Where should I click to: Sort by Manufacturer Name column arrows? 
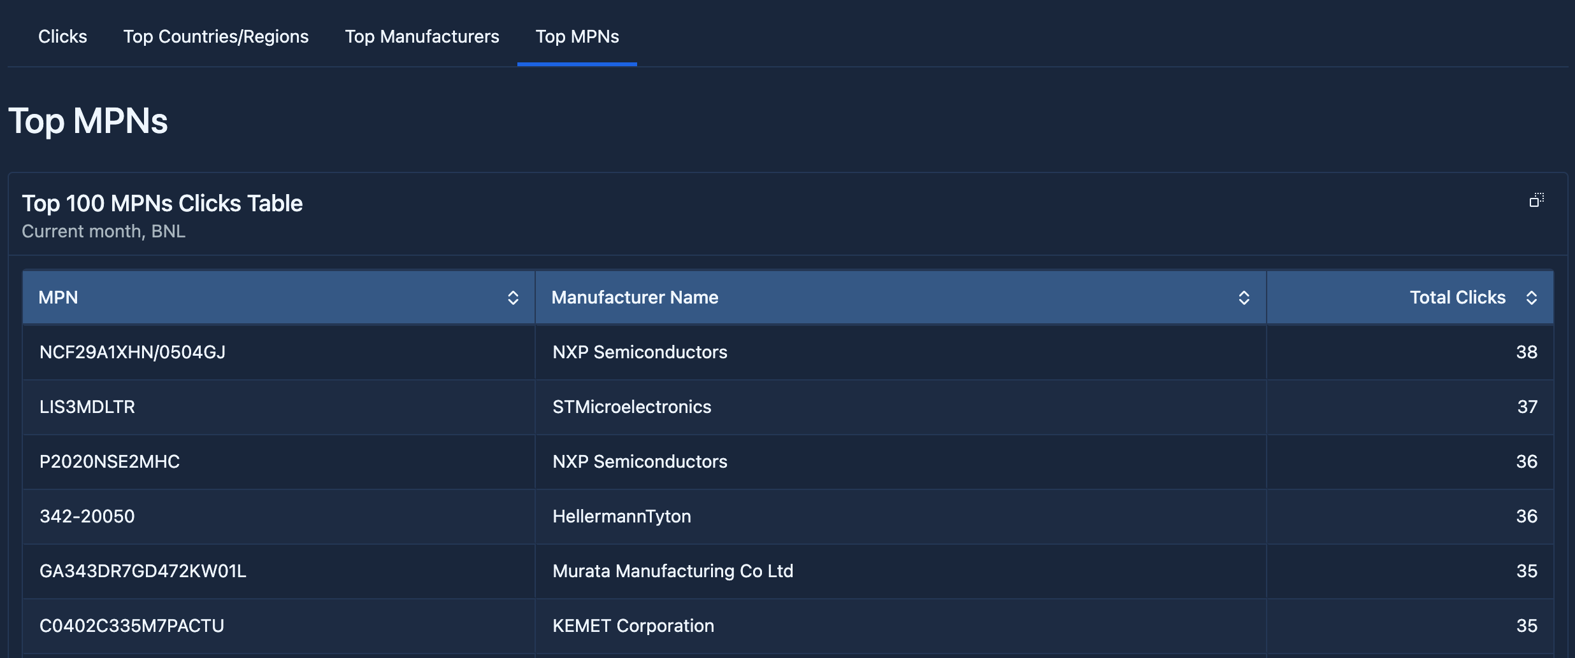coord(1244,298)
